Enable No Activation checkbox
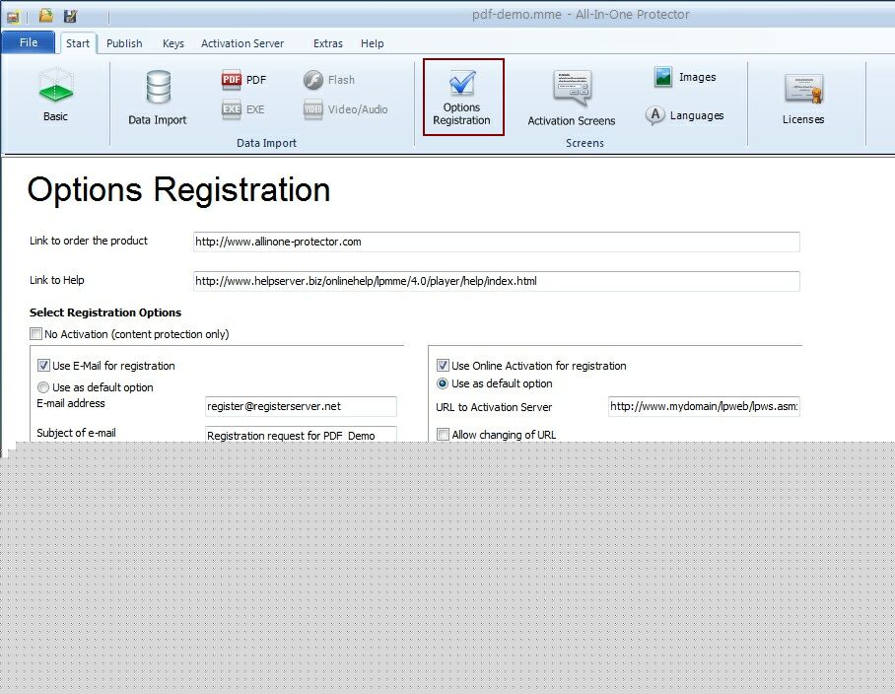The width and height of the screenshot is (895, 694). pyautogui.click(x=36, y=334)
